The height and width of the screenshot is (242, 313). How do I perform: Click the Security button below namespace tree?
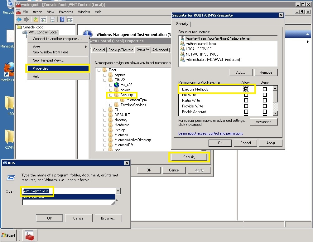click(189, 157)
